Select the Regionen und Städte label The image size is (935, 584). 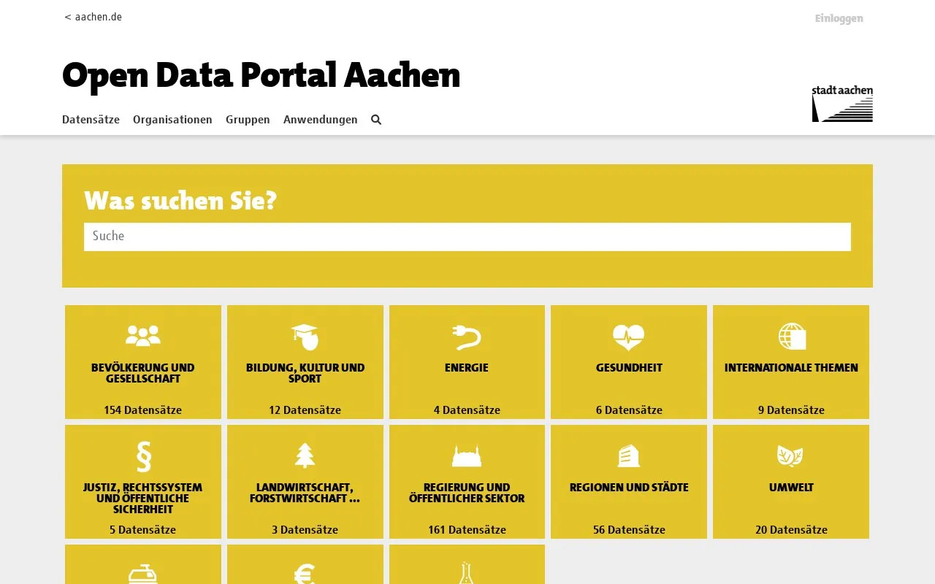coord(629,488)
